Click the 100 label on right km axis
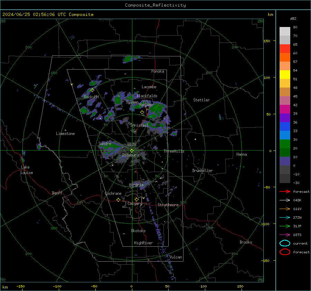Image resolution: width=311 pixels, height=291 pixels. tap(267, 78)
